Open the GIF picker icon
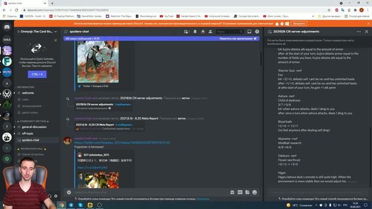 pyautogui.click(x=240, y=192)
